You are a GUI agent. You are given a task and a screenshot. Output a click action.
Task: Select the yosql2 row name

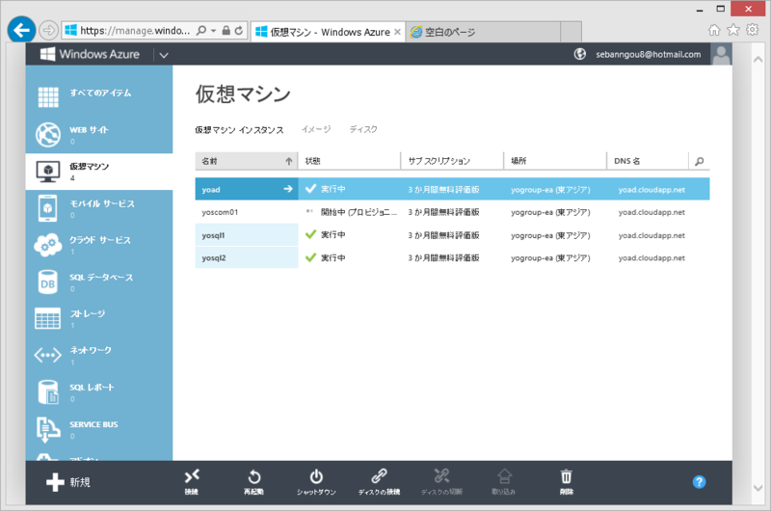pos(214,257)
